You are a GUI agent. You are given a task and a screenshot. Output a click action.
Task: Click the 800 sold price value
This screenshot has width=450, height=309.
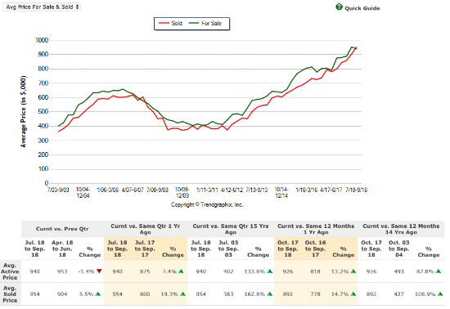tap(145, 294)
